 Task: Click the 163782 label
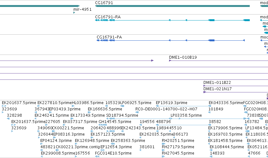[x=252, y=122]
